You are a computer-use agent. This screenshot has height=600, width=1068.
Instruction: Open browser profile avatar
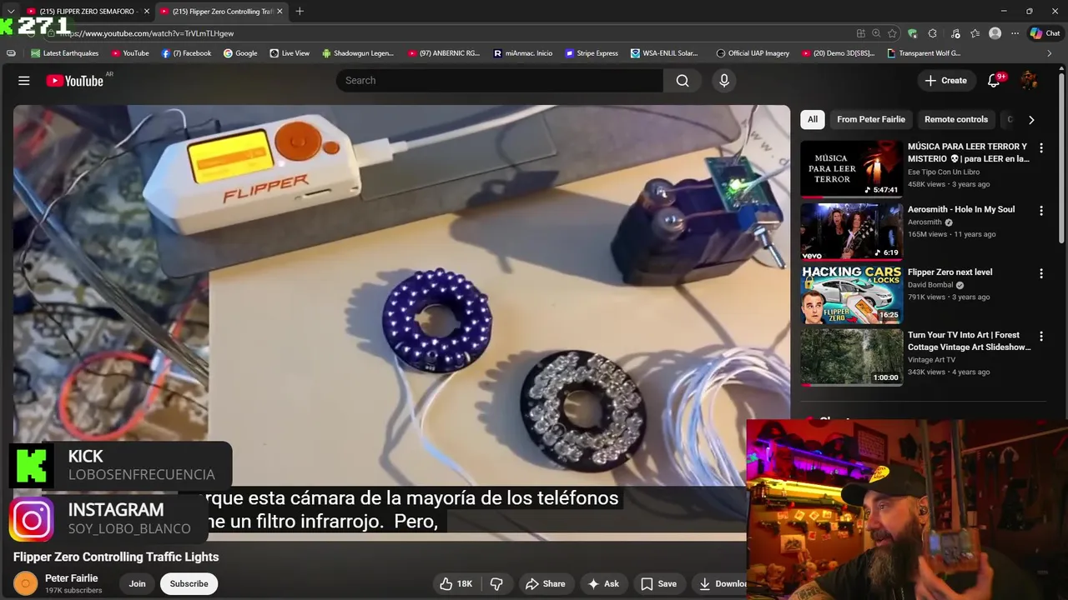[x=995, y=33]
